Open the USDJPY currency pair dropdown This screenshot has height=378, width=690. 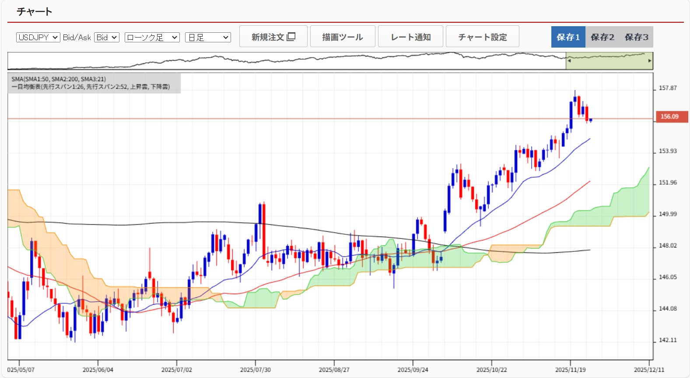[38, 38]
